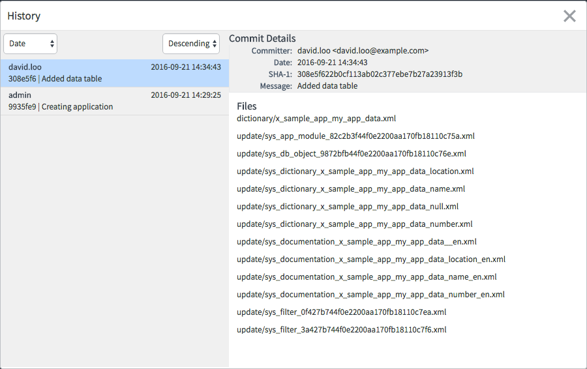Click file dictionary/x_sample_app_my_app_data.xml
Screen dimensions: 587x369
coord(316,119)
